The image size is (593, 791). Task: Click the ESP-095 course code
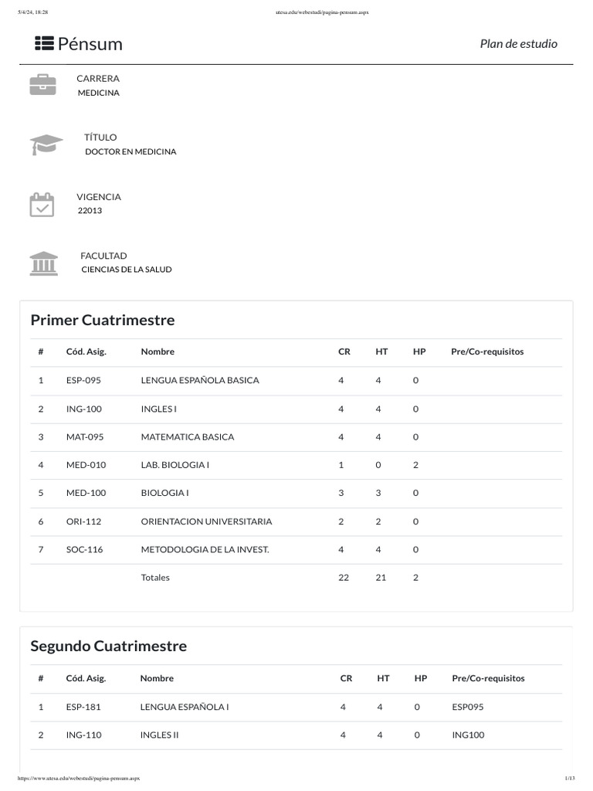(x=84, y=380)
